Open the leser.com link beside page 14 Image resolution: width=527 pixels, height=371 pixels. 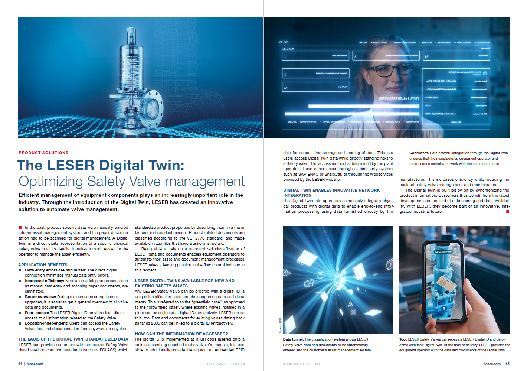pyautogui.click(x=35, y=364)
